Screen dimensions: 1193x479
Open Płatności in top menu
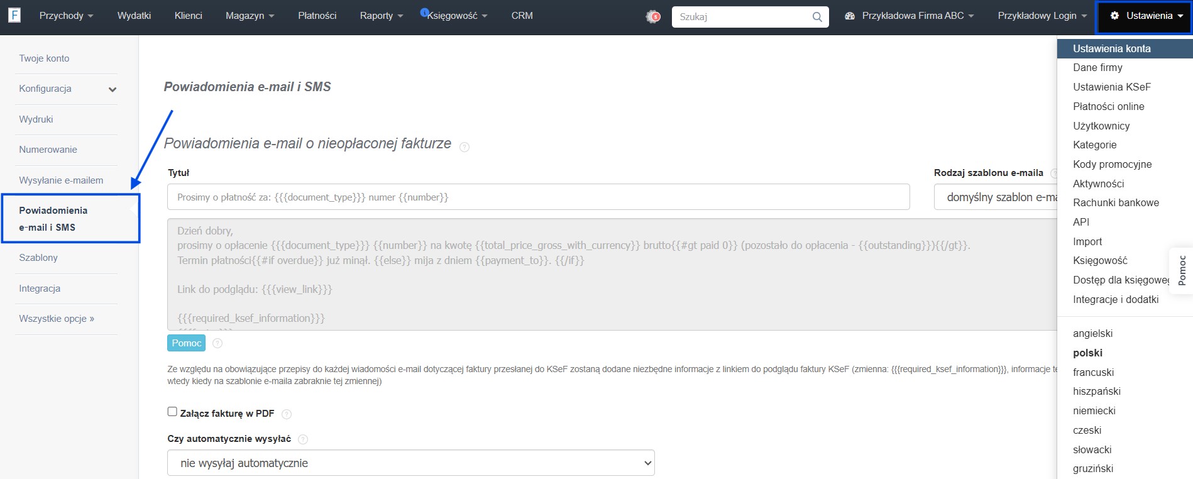coord(317,16)
